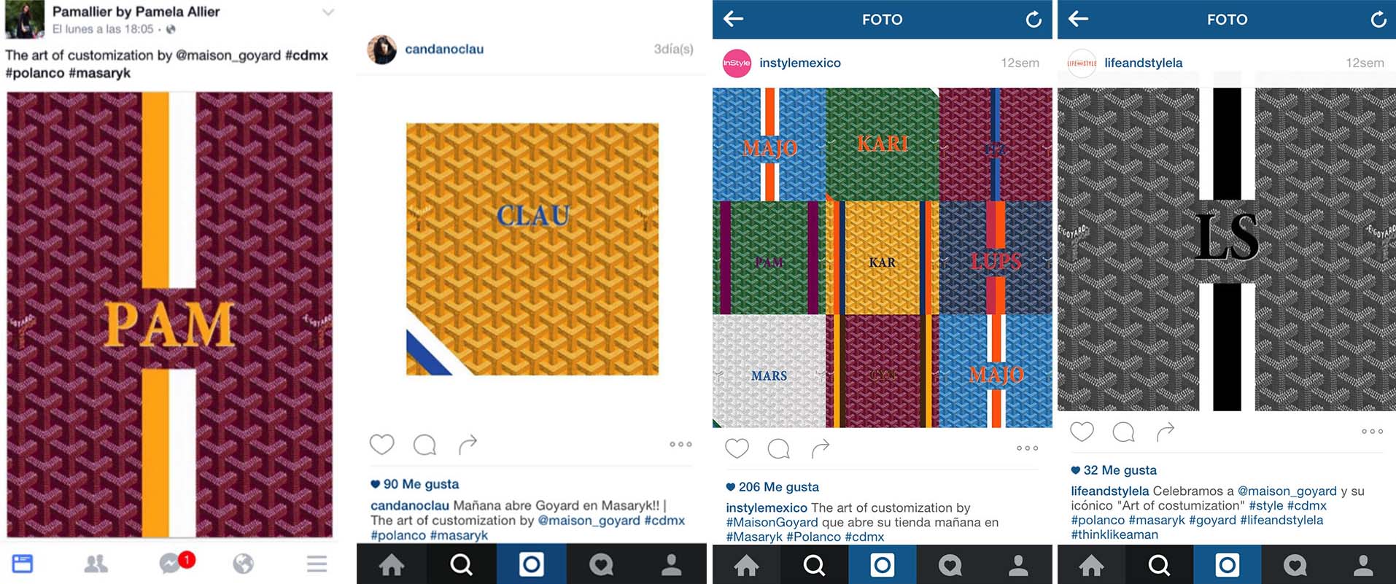Share the lifeandstylela post with arrow icon
This screenshot has height=584, width=1396.
point(1166,432)
